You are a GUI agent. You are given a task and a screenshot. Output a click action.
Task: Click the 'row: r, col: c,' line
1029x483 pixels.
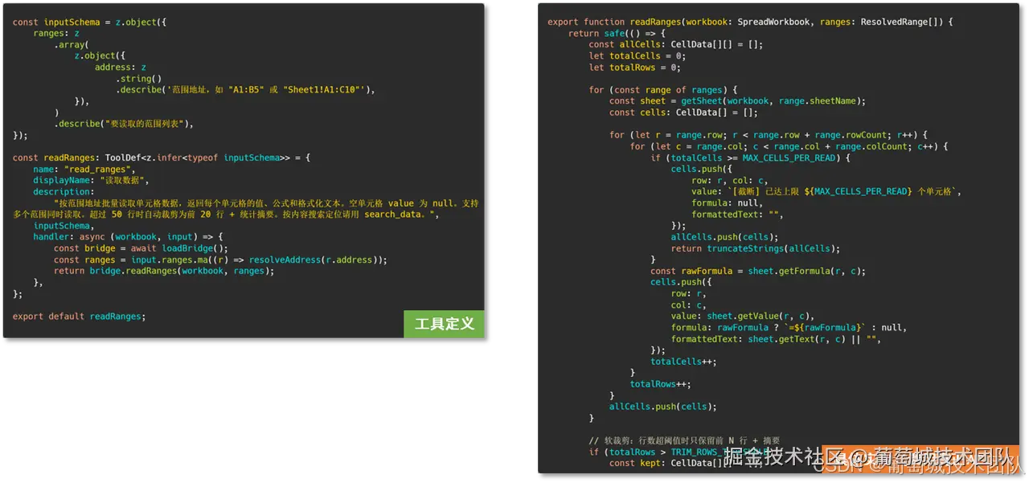(x=730, y=180)
